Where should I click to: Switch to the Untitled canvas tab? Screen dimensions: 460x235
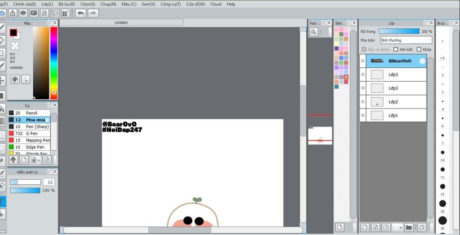(x=121, y=22)
